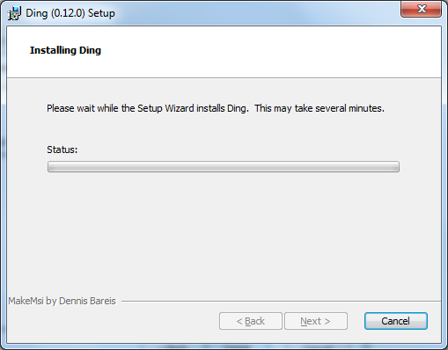Image resolution: width=448 pixels, height=350 pixels.
Task: Click the right end of the progress bar
Action: pos(394,166)
